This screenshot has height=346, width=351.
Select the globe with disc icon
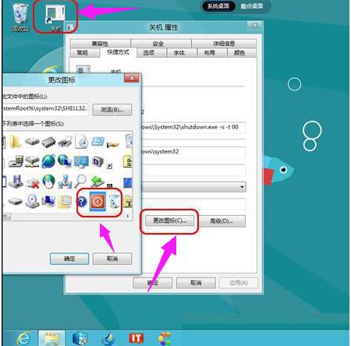[49, 182]
